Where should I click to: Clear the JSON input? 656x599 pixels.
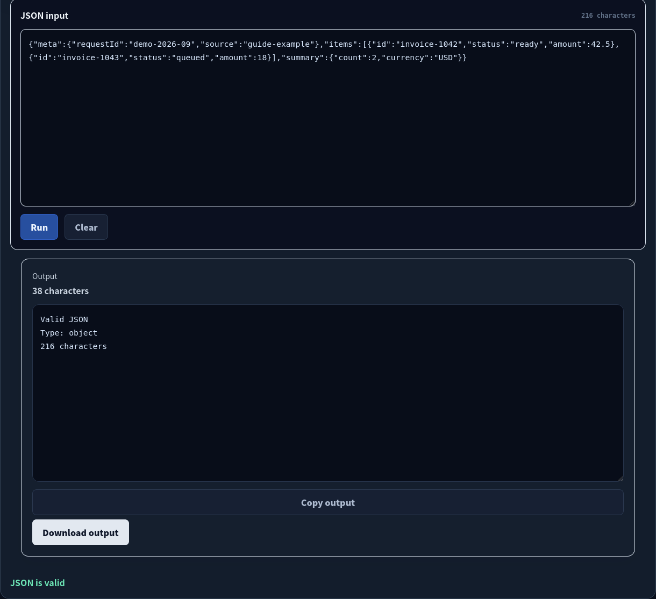click(86, 227)
